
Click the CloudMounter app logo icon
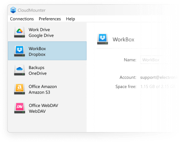[x=13, y=10]
